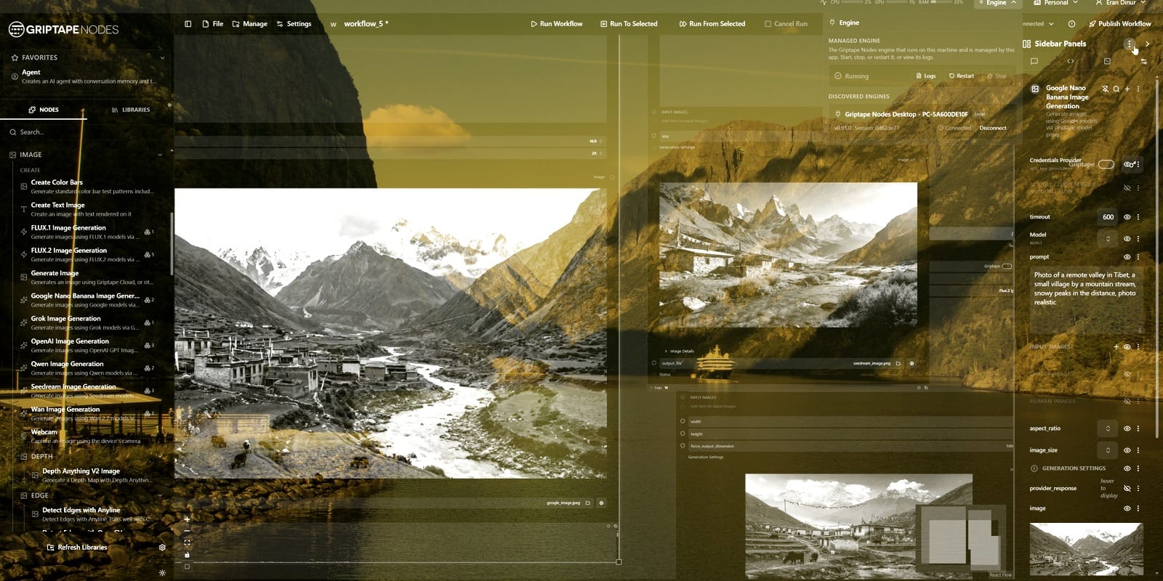Open the aspect_ratio dropdown
1163x581 pixels.
tap(1108, 428)
